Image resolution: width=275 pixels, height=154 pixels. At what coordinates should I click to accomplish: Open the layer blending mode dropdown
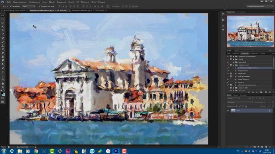coord(240,102)
